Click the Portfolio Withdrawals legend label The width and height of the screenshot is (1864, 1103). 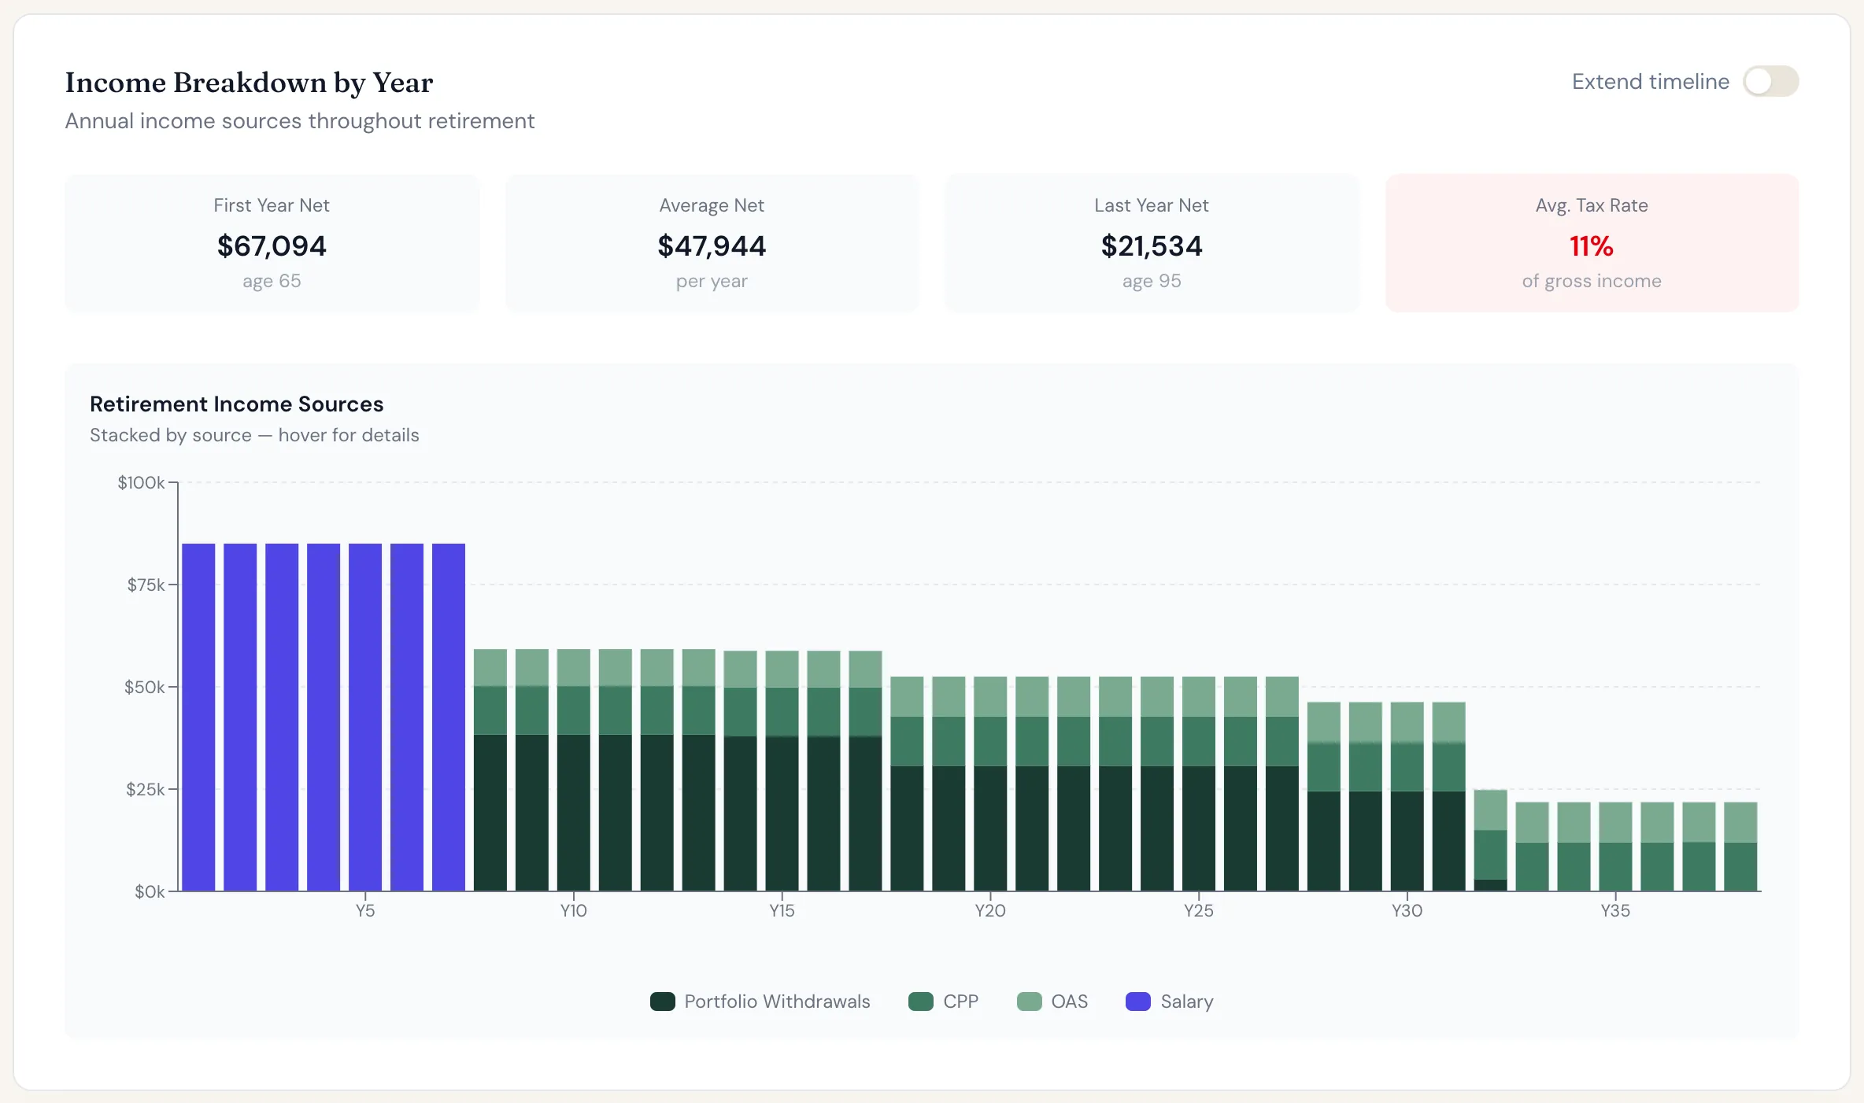(x=777, y=1002)
